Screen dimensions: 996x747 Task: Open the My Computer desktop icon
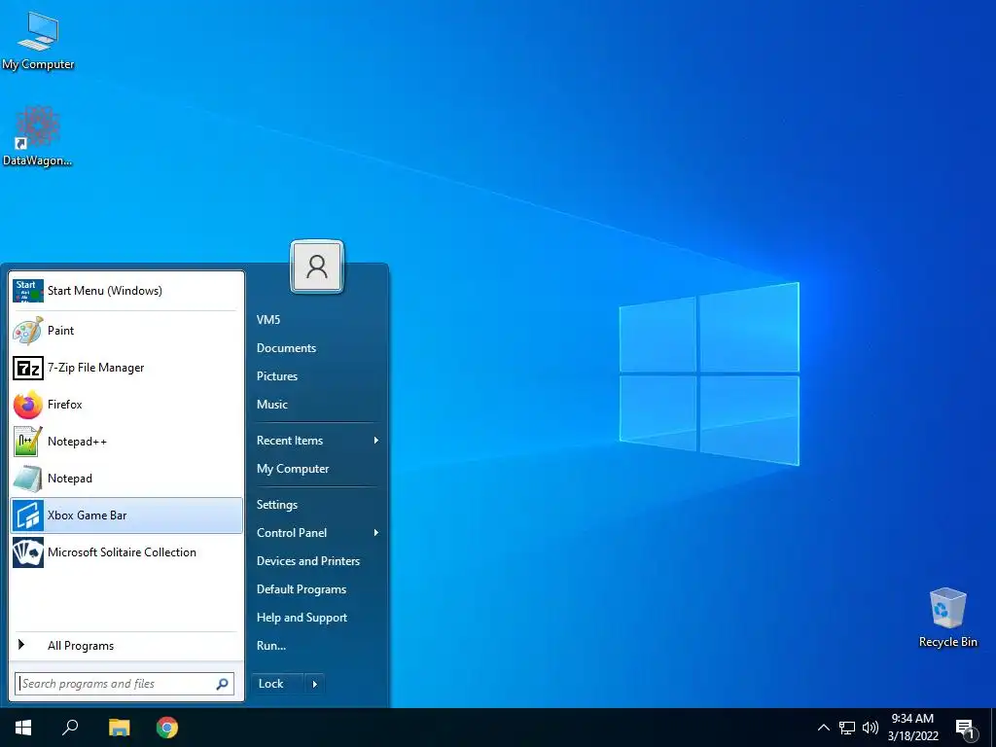38,40
